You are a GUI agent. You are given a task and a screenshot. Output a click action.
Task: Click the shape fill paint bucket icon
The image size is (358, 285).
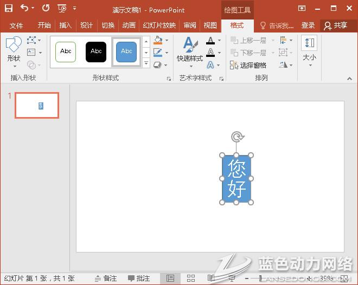coord(157,41)
